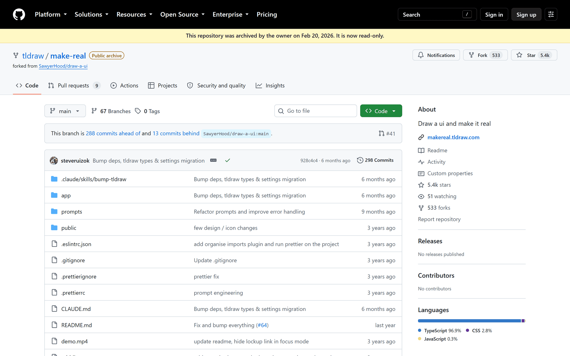Go to the GitHub home logo

click(x=19, y=14)
